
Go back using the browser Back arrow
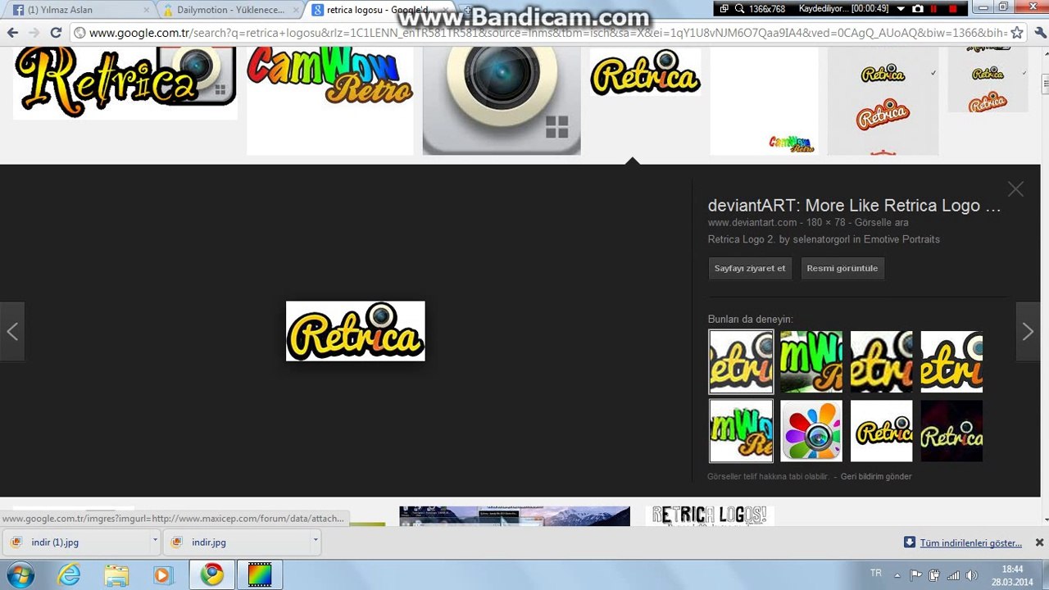[x=12, y=33]
